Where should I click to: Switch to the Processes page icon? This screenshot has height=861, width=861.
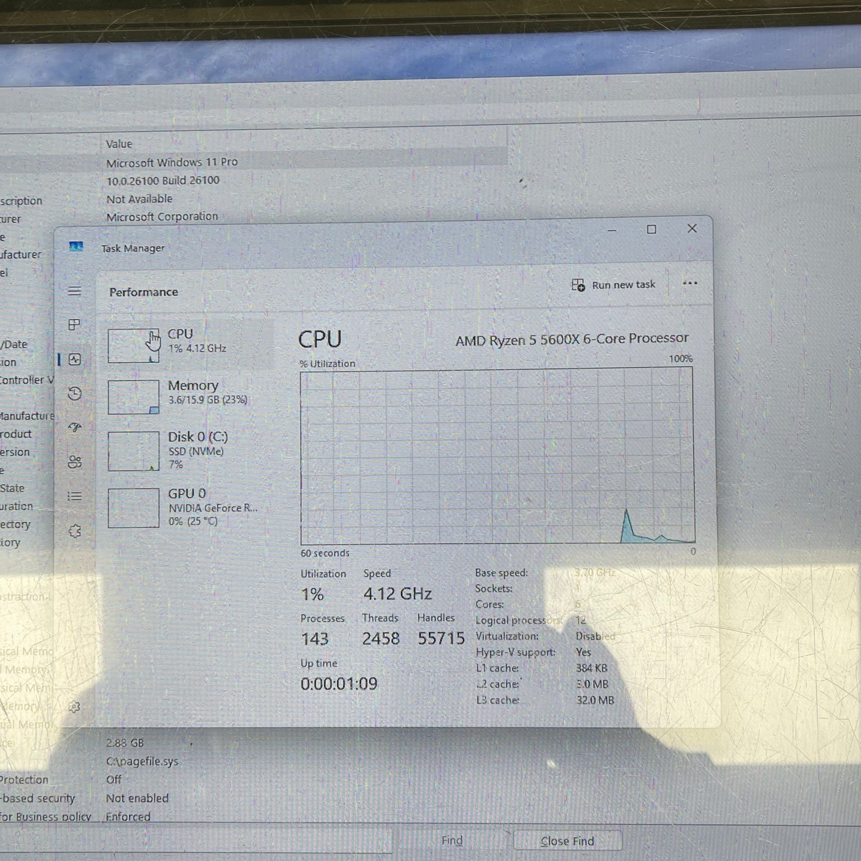74,325
